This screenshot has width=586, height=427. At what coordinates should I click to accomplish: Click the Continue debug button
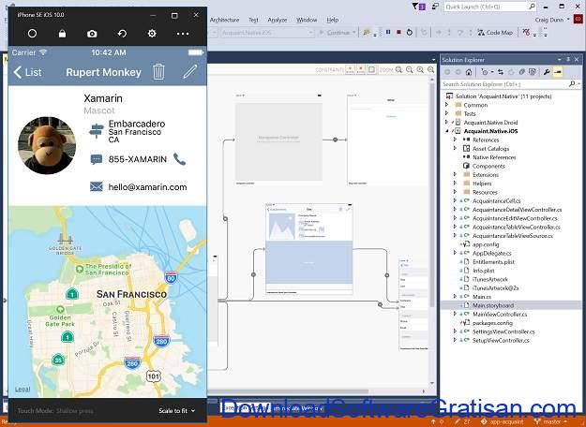(x=338, y=33)
